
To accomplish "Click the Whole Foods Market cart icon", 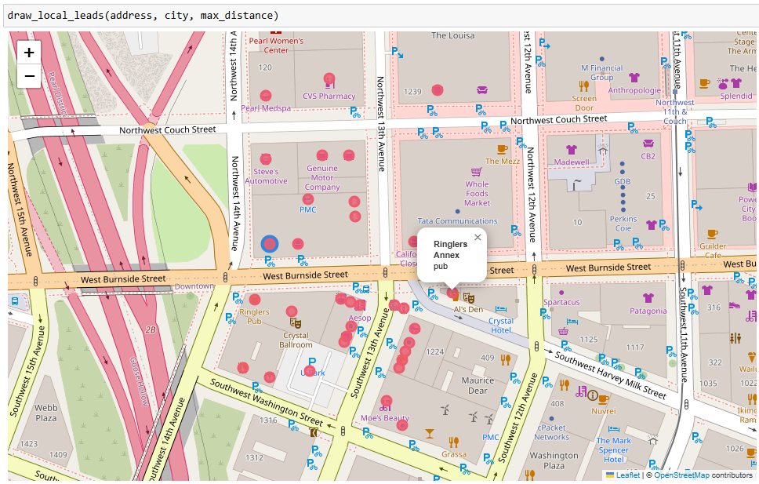I will (476, 172).
